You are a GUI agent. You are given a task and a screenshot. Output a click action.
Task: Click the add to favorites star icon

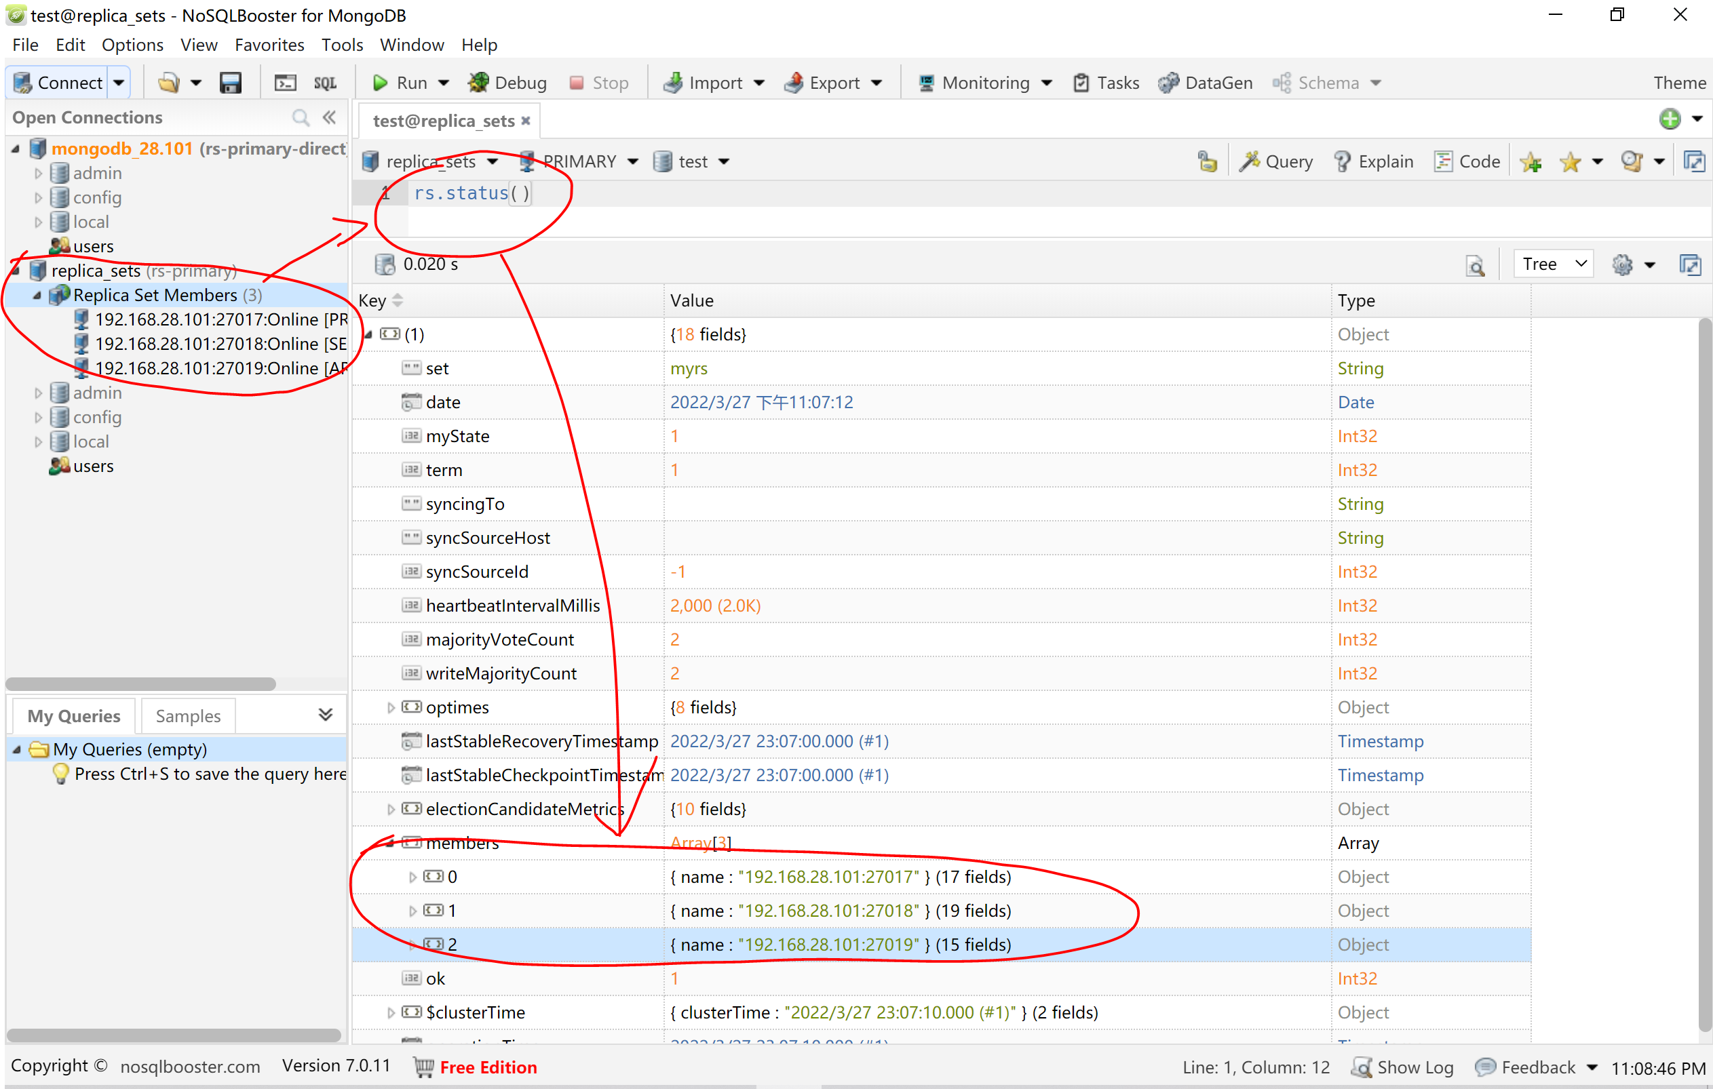[1531, 162]
